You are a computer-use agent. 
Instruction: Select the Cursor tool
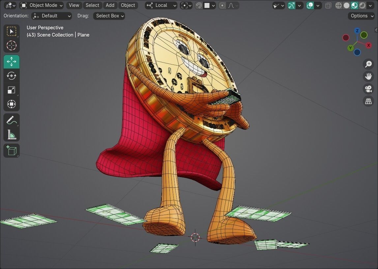pos(12,45)
